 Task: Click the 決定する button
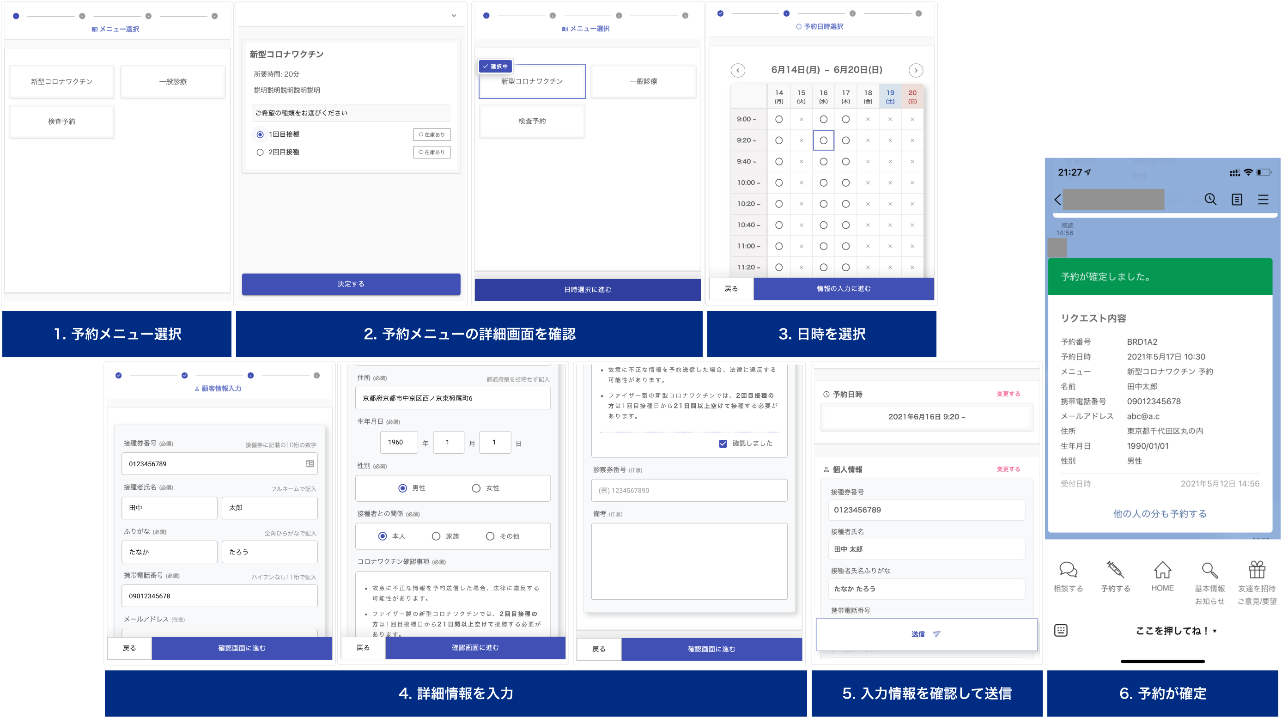351,284
